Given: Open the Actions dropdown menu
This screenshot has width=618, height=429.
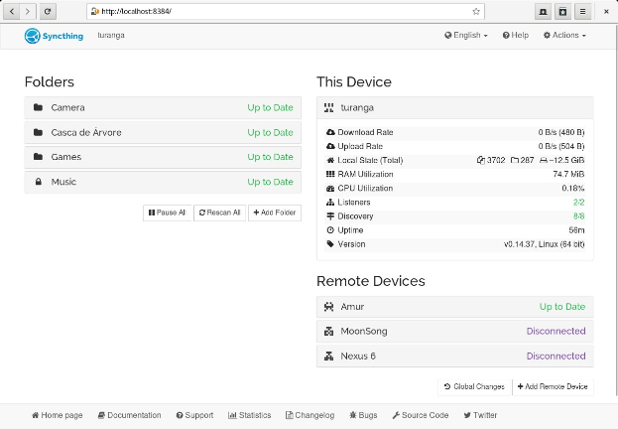Looking at the screenshot, I should [564, 36].
